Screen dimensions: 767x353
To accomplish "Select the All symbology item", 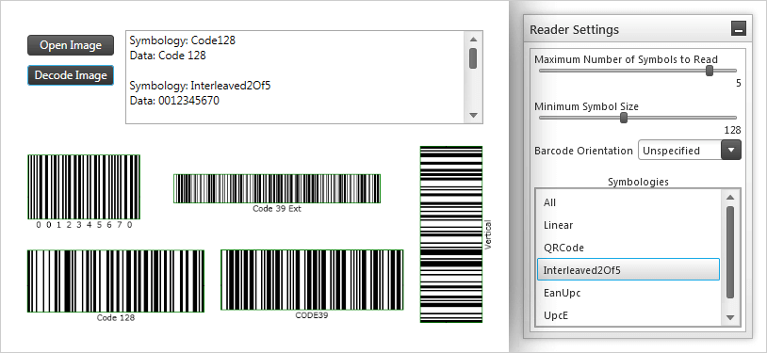I will click(x=628, y=202).
